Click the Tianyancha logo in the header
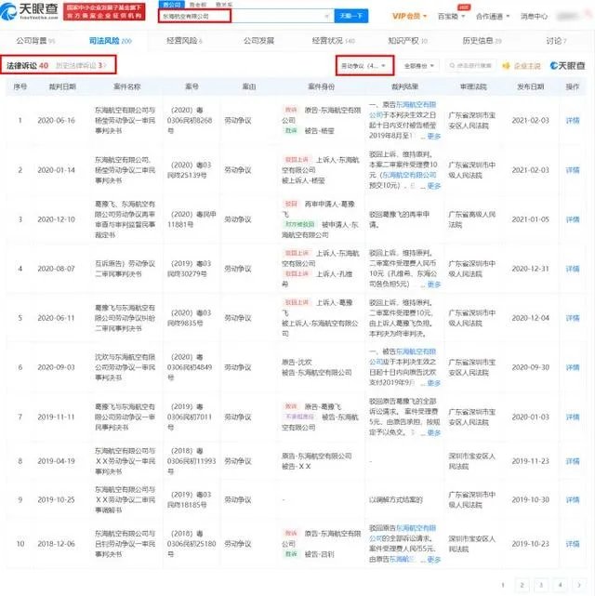This screenshot has width=595, height=596. 30,11
